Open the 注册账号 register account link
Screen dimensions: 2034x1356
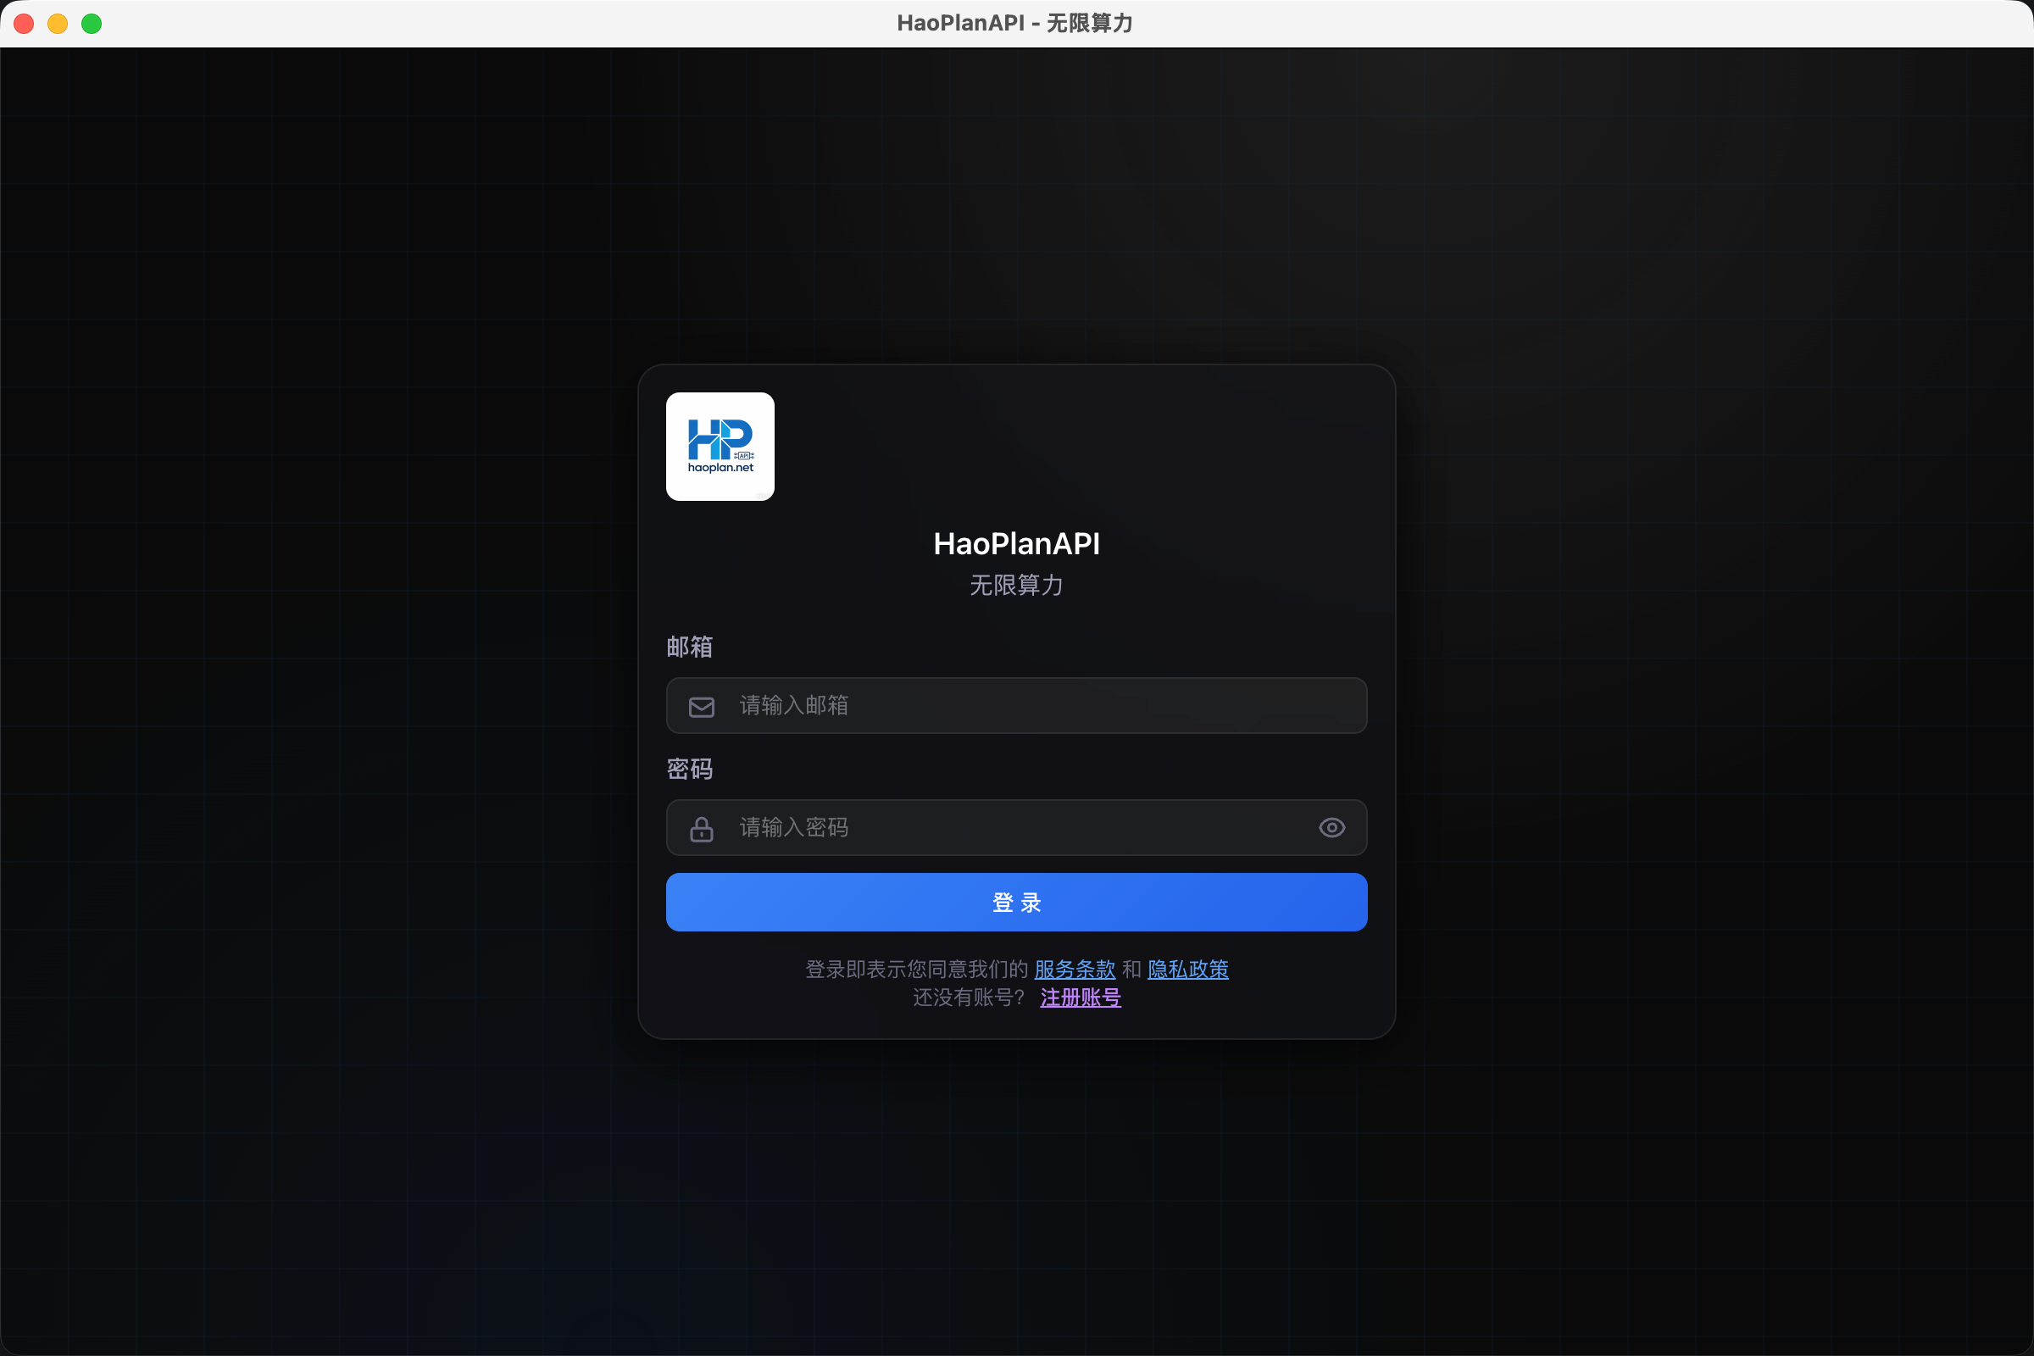click(x=1081, y=998)
